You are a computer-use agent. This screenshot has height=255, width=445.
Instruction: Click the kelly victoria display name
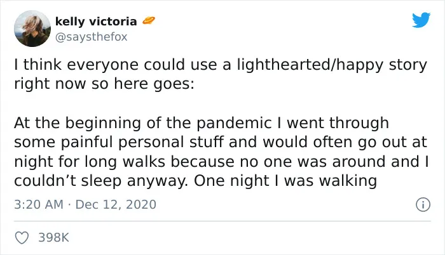(96, 22)
